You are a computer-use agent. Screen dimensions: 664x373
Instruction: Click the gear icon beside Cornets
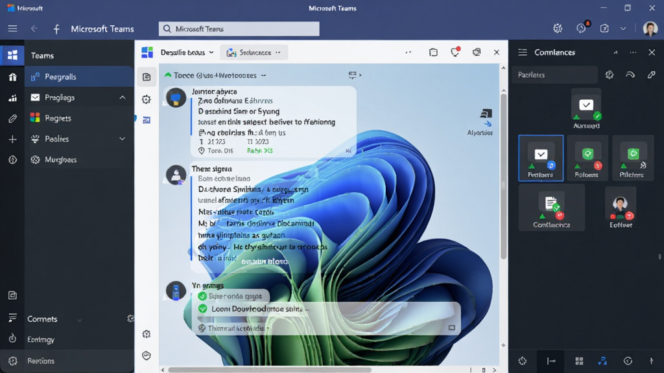click(130, 319)
